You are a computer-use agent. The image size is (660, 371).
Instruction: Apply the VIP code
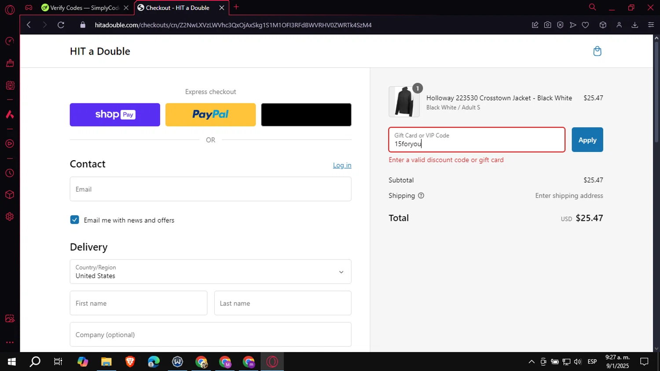(x=587, y=140)
